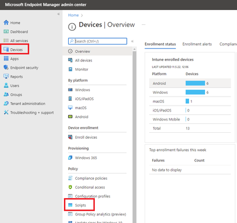The width and height of the screenshot is (237, 223).
Task: Select the iOS/iPadOS phone icon
Action: 70,98
